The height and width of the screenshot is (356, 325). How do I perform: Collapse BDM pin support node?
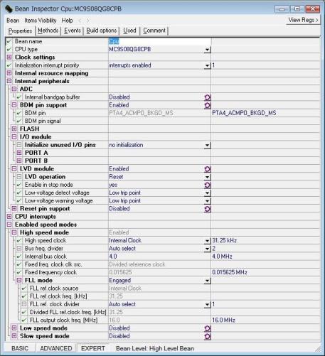pos(14,105)
